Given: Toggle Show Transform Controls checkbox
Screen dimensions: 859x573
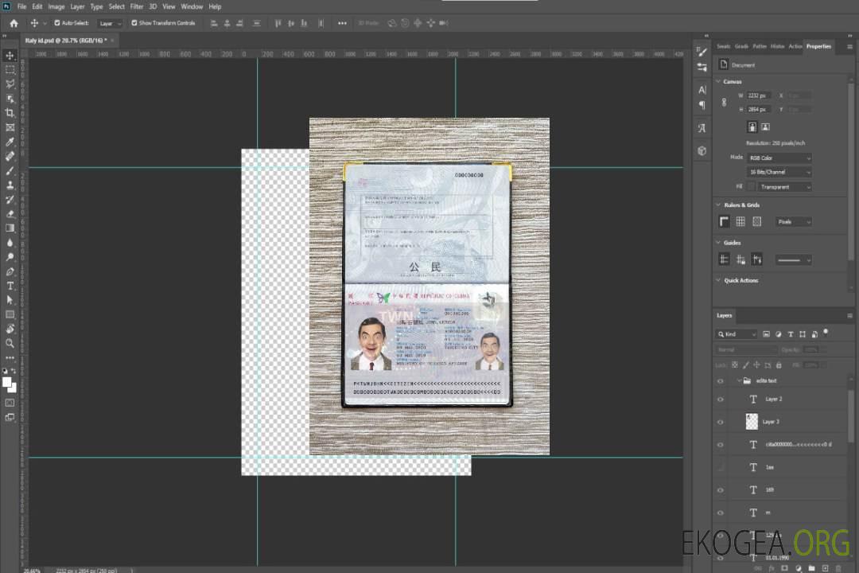Looking at the screenshot, I should pyautogui.click(x=134, y=23).
